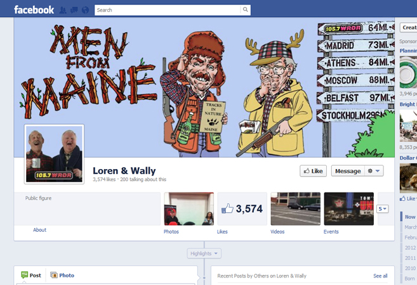Jump to Now on timeline
Image resolution: width=417 pixels, height=285 pixels.
[410, 217]
